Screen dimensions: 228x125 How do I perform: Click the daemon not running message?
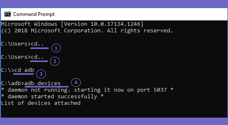pyautogui.click(x=87, y=90)
